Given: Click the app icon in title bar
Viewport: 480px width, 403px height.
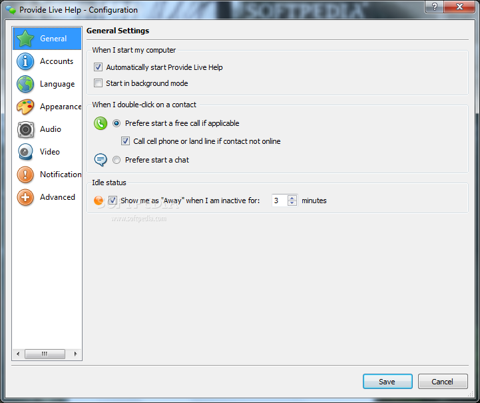Looking at the screenshot, I should coord(11,10).
